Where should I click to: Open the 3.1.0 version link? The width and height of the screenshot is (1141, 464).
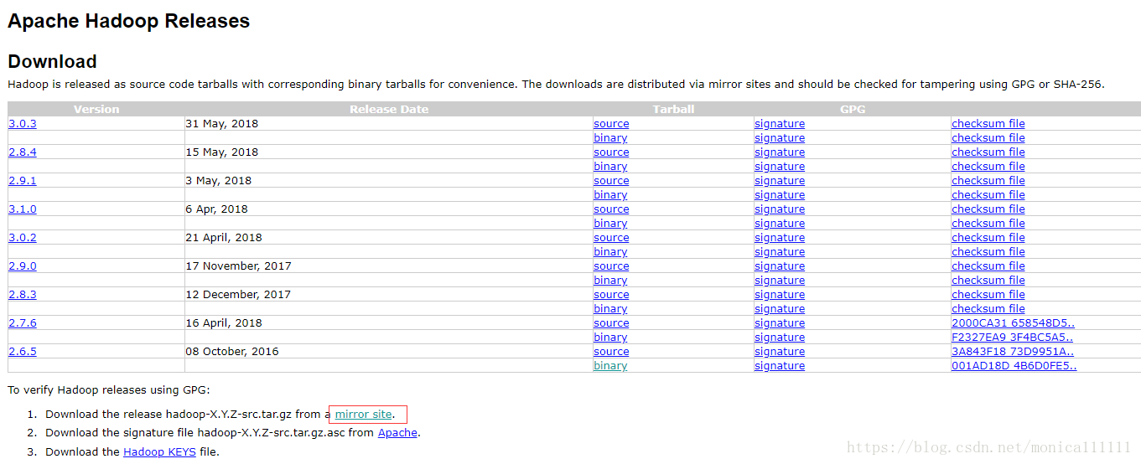pos(23,209)
